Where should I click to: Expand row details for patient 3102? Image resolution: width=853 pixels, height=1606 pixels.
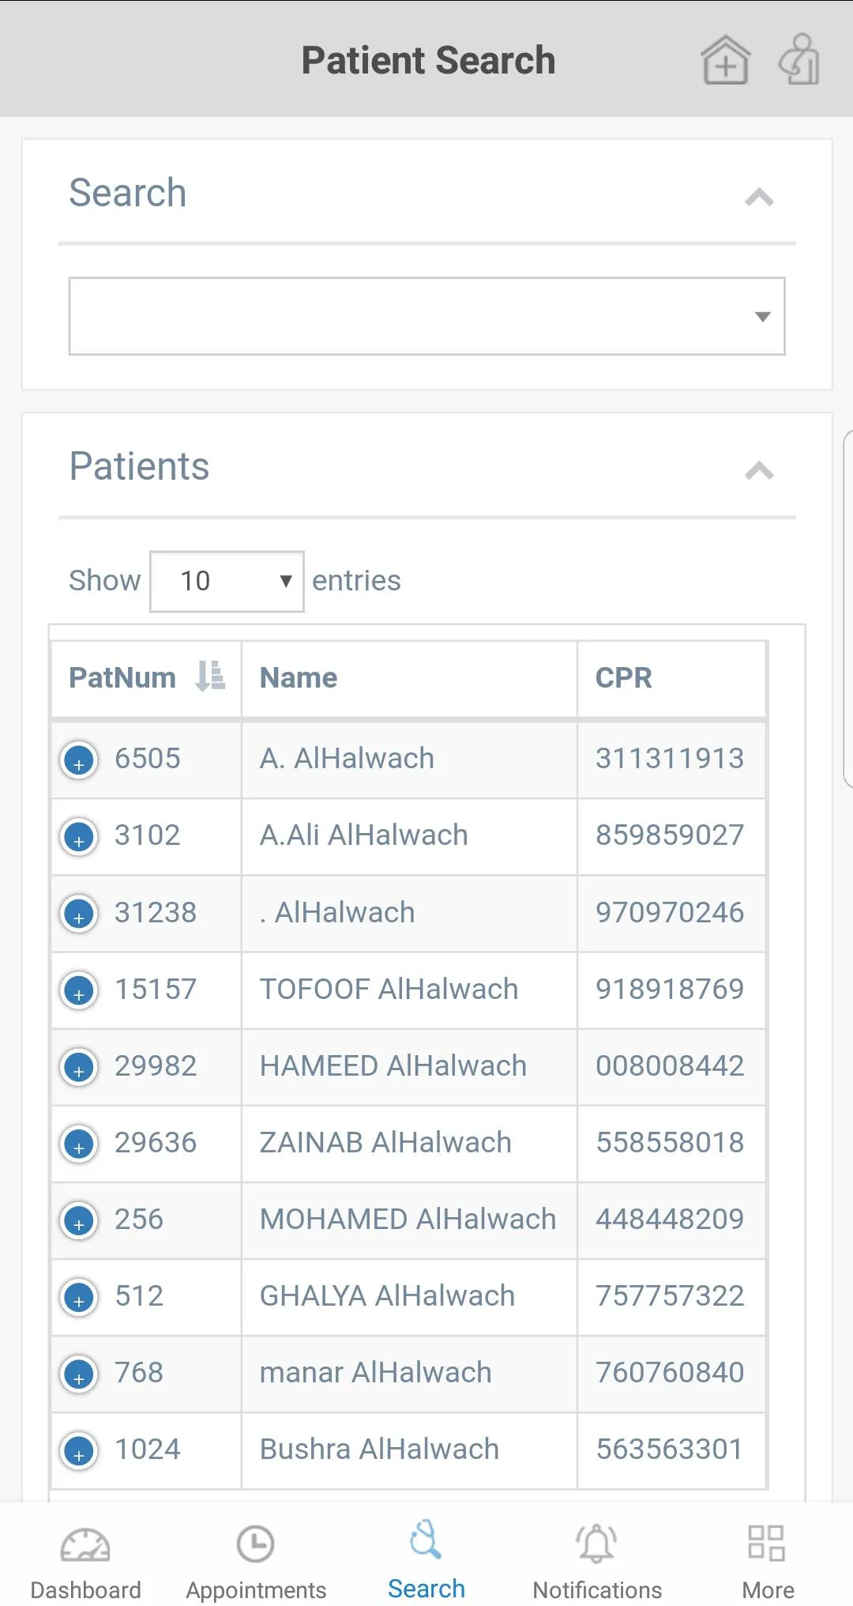(79, 838)
